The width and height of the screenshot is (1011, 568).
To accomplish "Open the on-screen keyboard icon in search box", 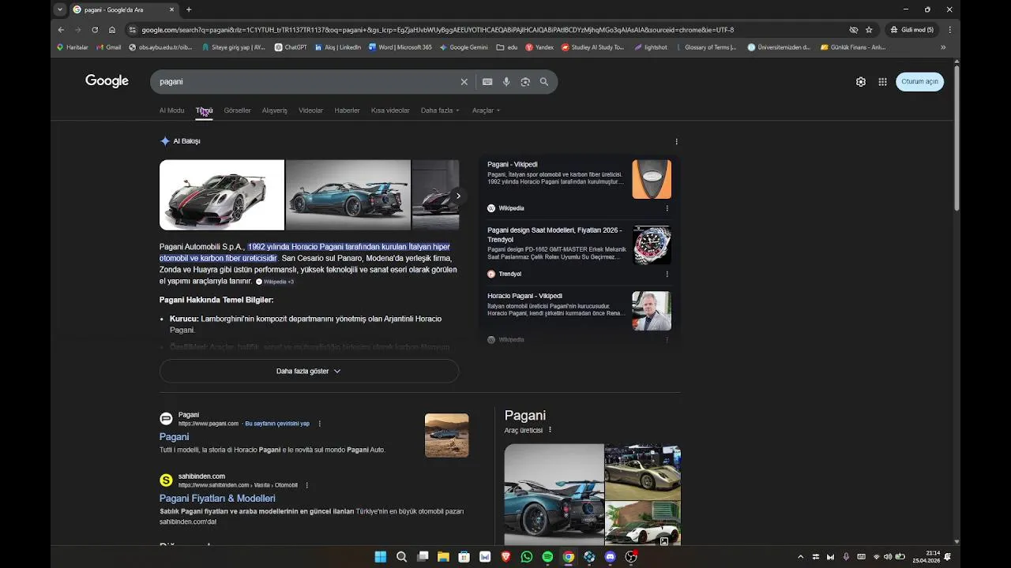I will point(487,82).
